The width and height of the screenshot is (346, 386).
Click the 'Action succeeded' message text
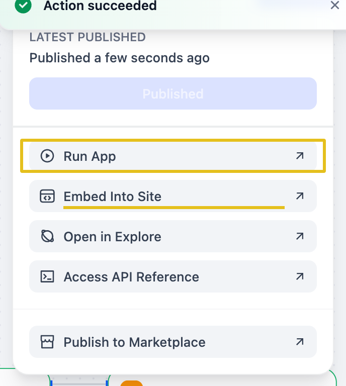click(100, 6)
